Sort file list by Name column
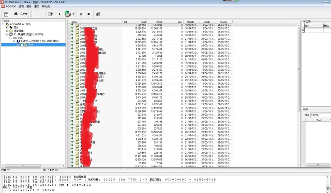 [97, 22]
